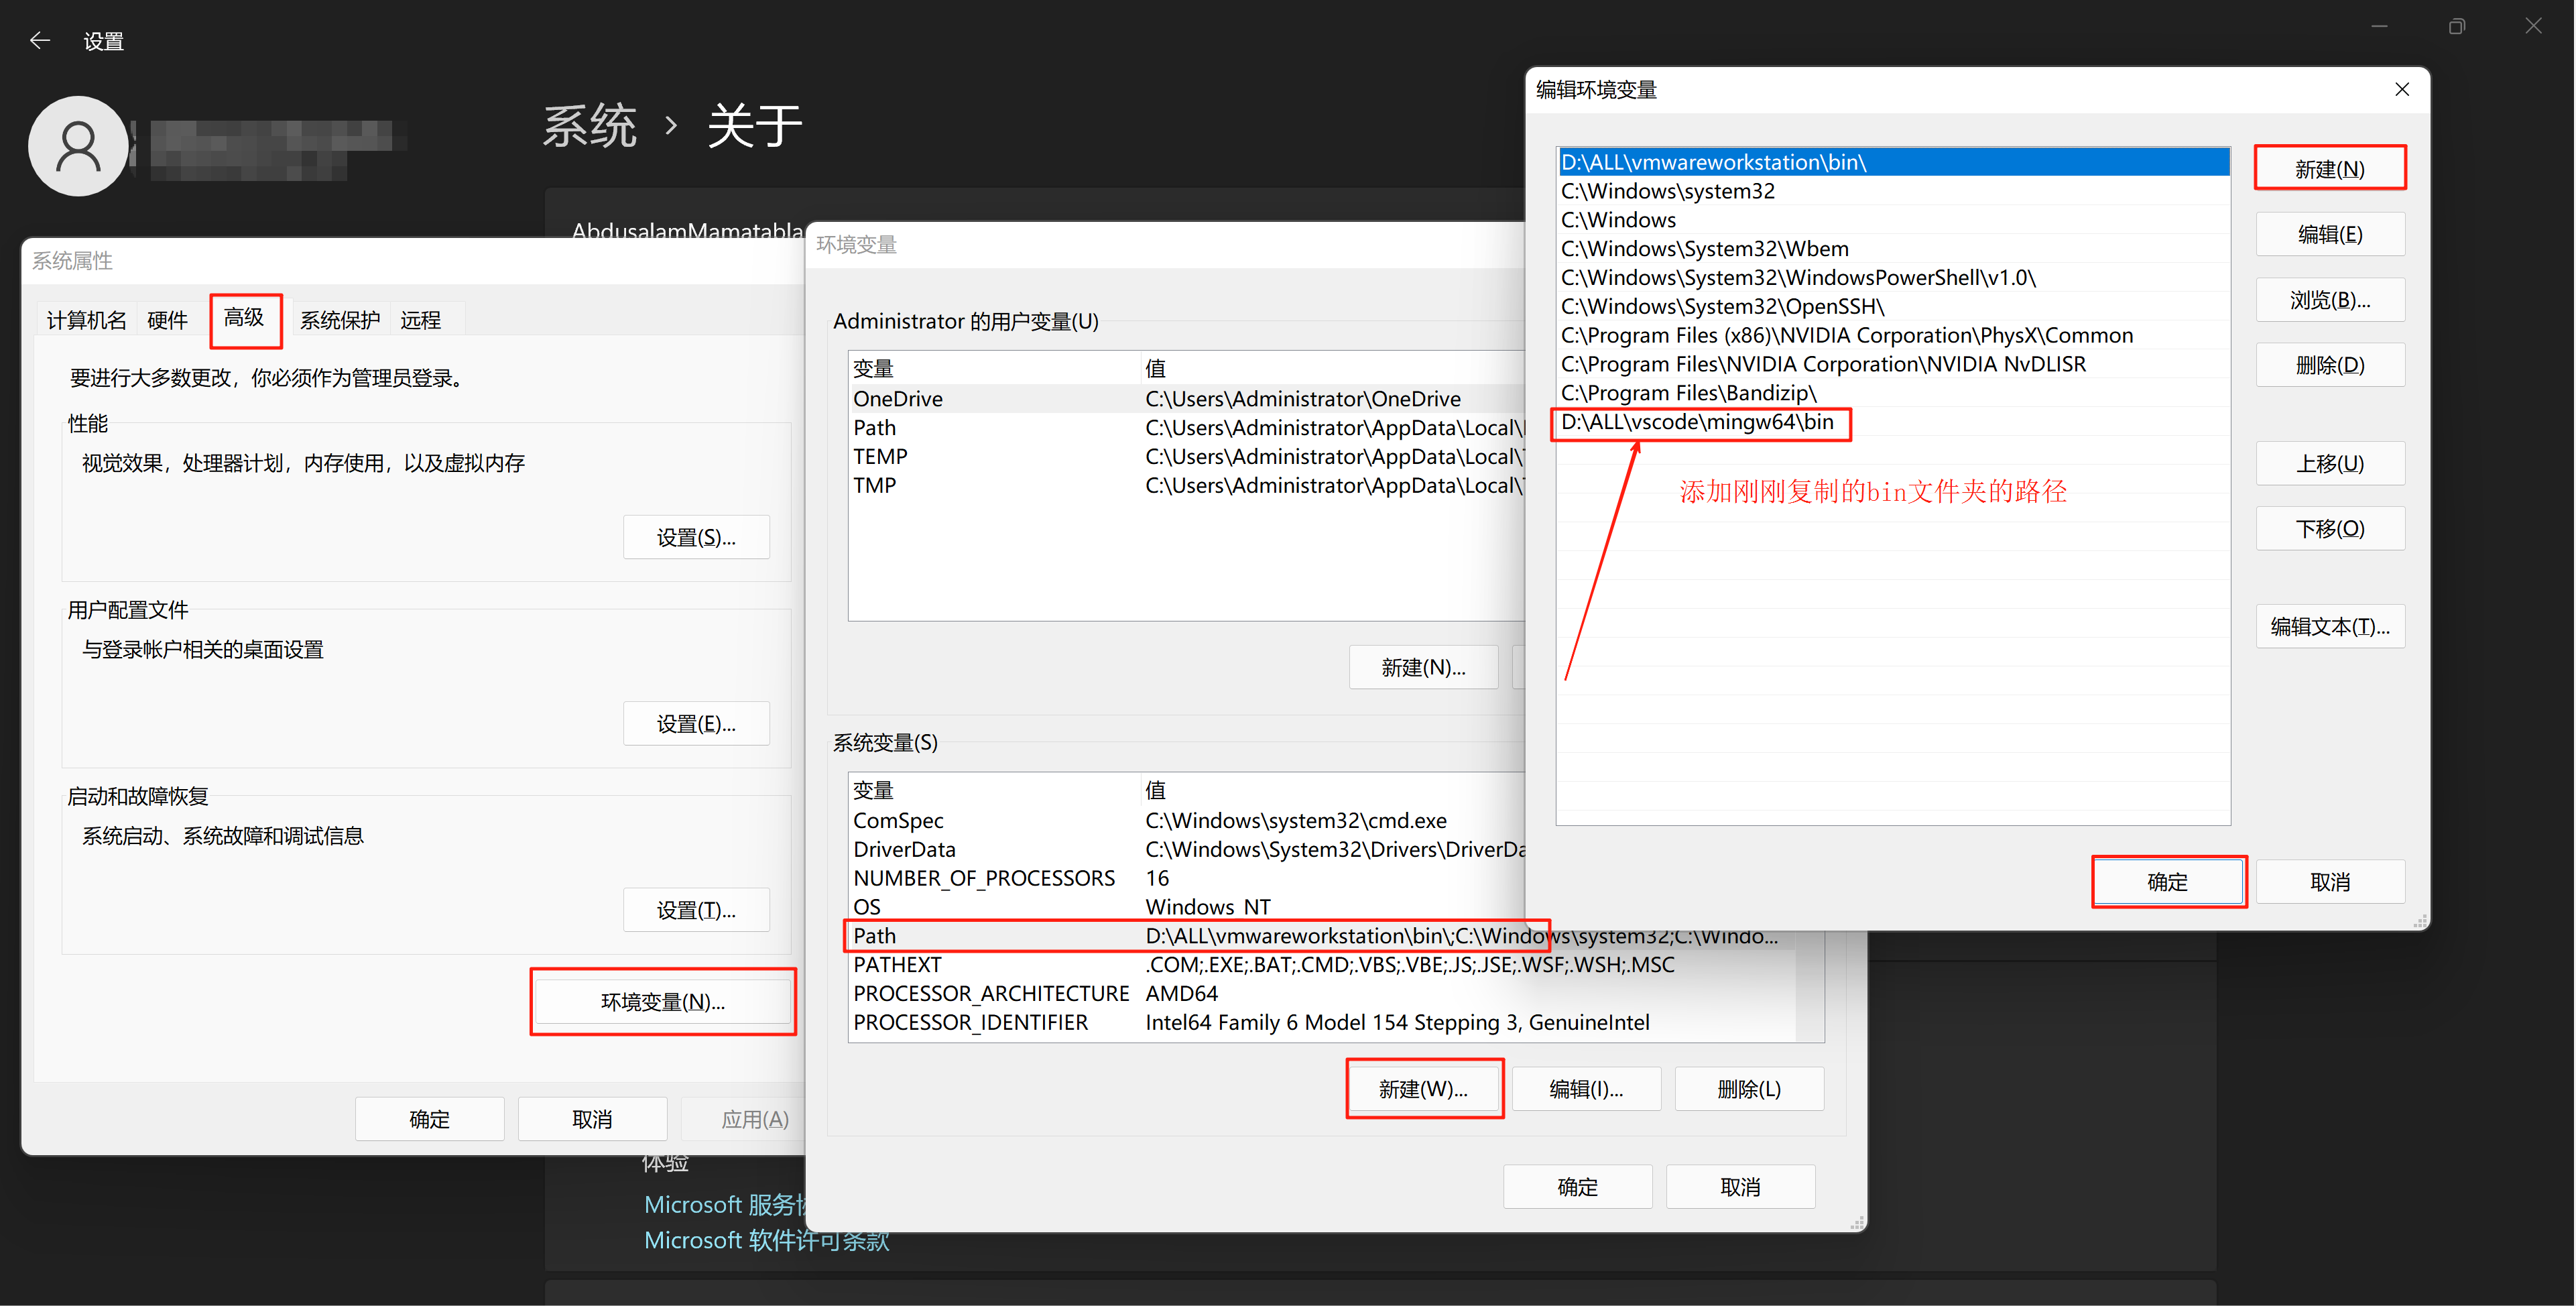Click the user account avatar
Viewport: 2576px width, 1306px height.
click(78, 146)
